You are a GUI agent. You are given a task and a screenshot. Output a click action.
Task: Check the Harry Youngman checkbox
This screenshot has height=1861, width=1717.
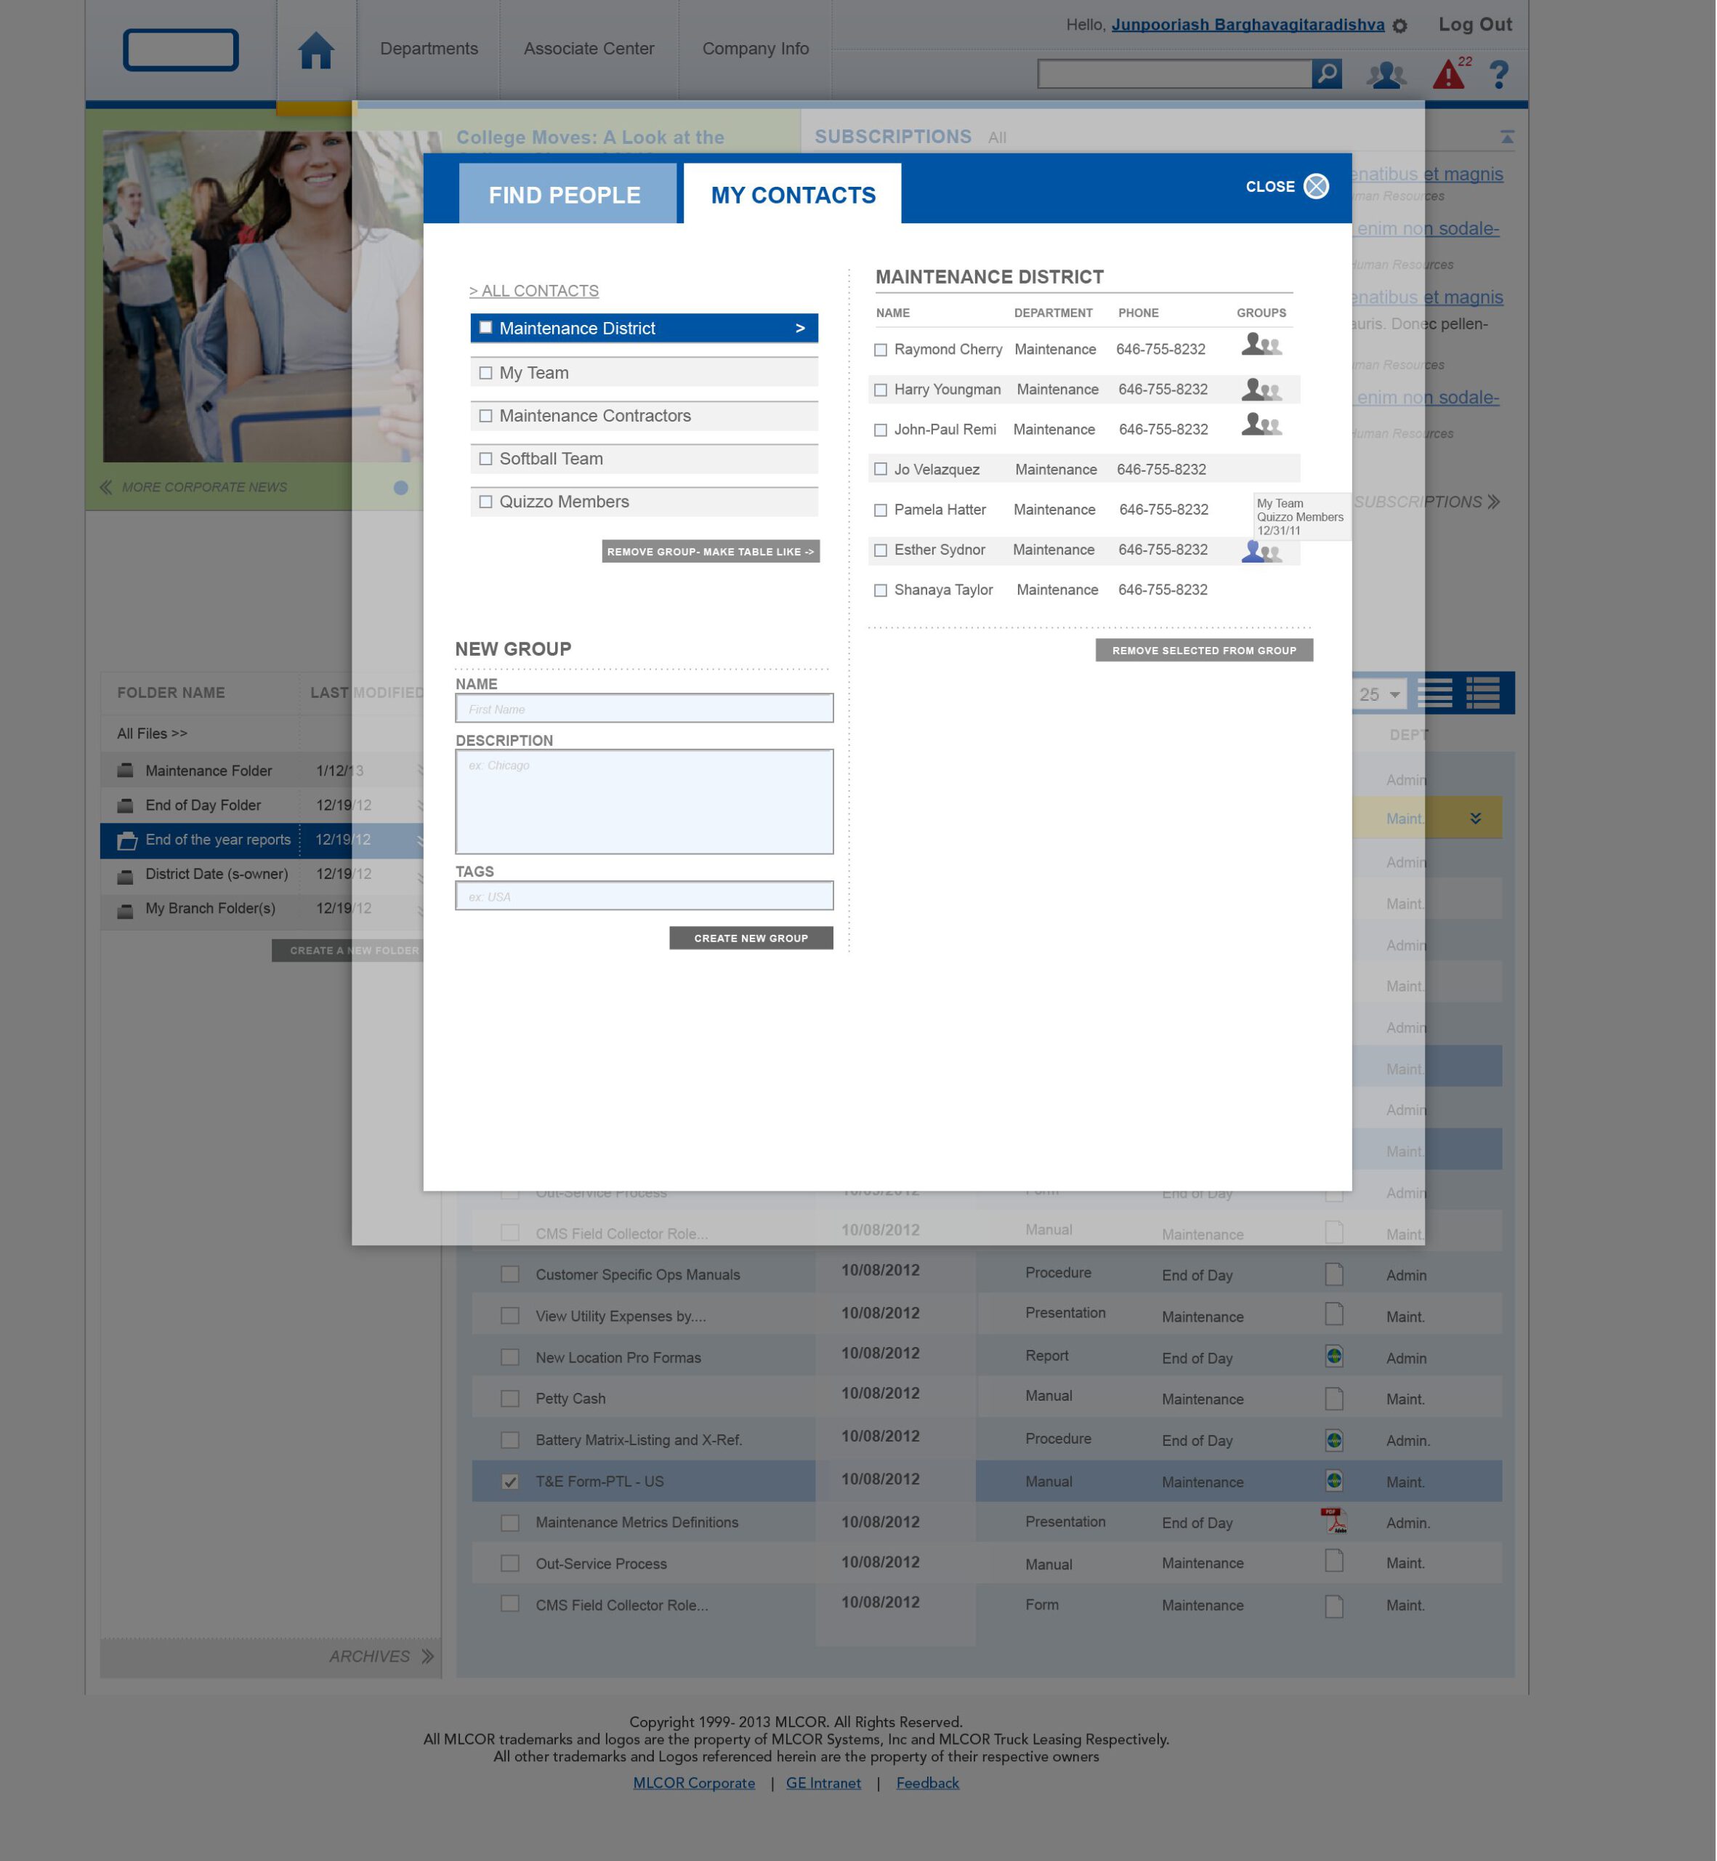tap(880, 390)
